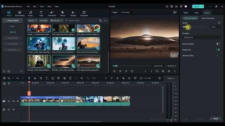Click the new folder icon at media panel bottom
This screenshot has height=126, width=225.
pyautogui.click(x=4, y=71)
